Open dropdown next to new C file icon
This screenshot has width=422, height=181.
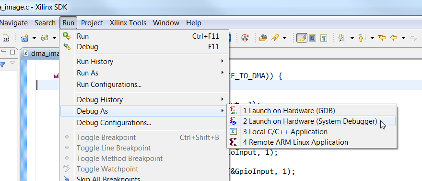click(34, 38)
